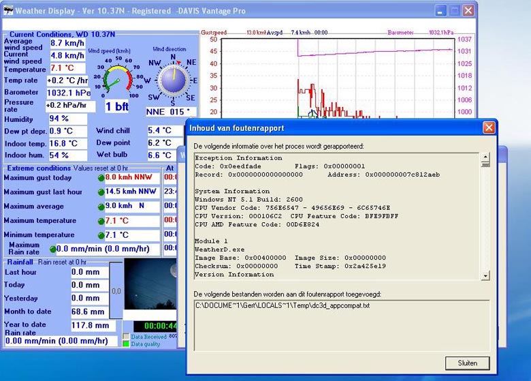
Task: Click the Exception Information text line
Action: 238,158
